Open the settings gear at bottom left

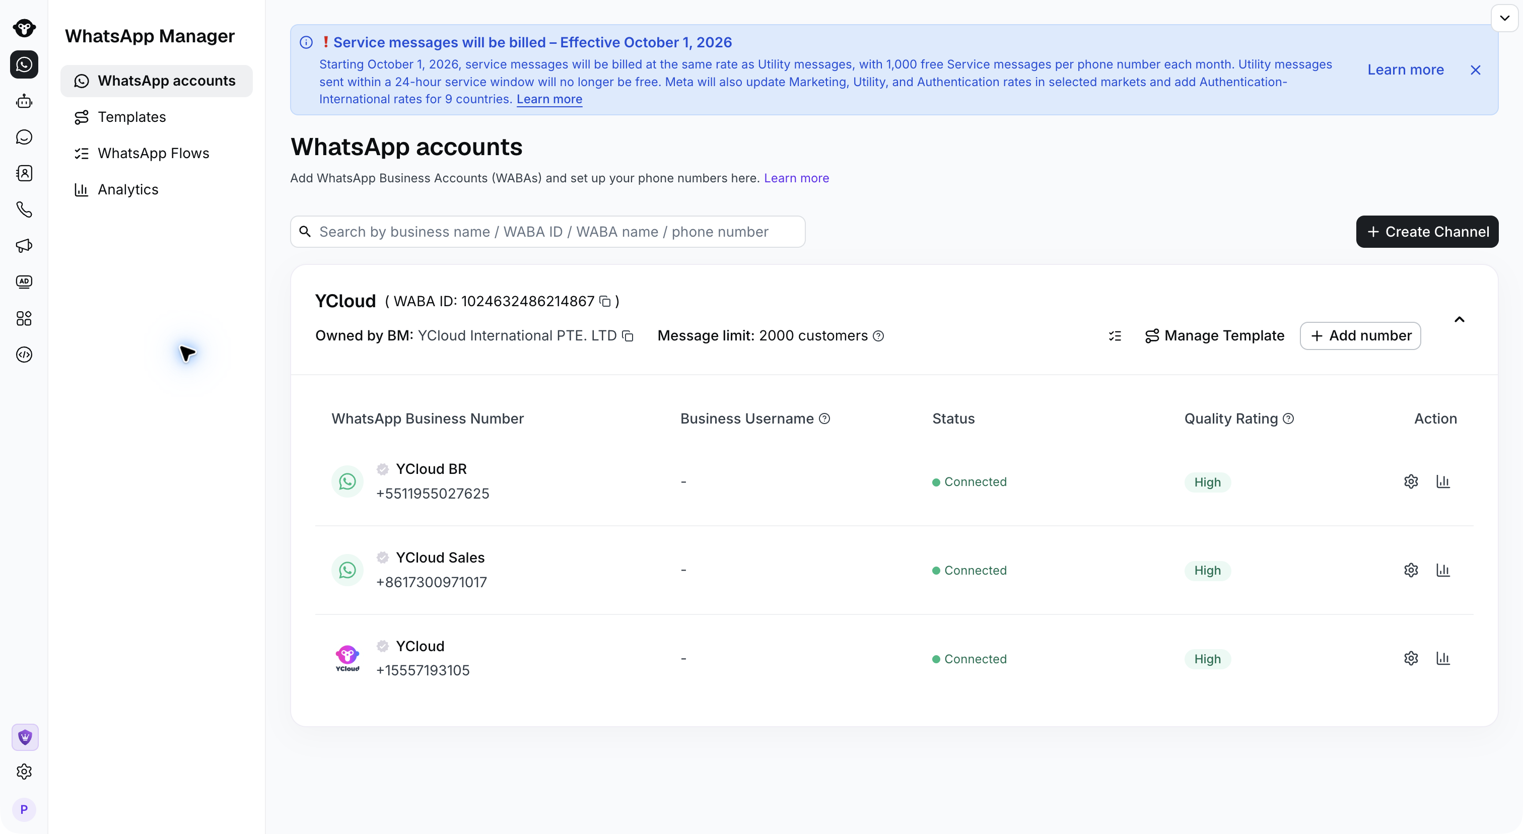[x=24, y=772]
